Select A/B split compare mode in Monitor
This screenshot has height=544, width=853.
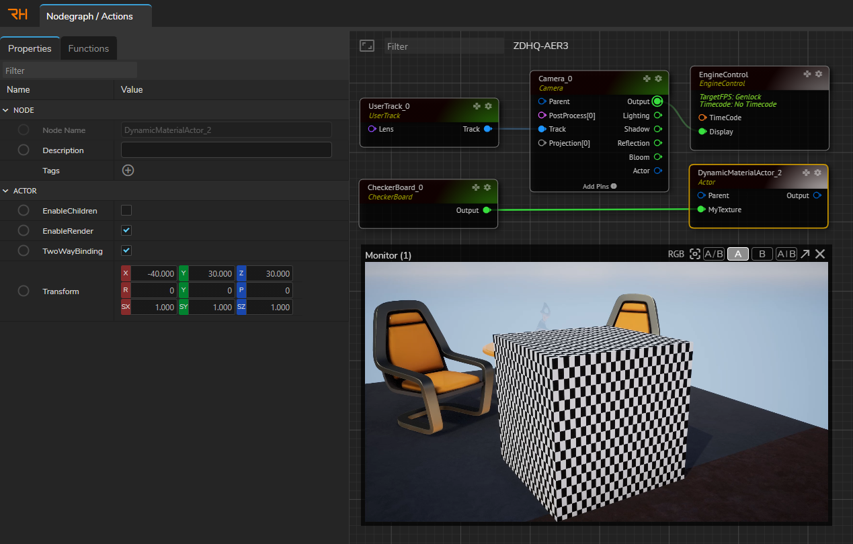[713, 254]
